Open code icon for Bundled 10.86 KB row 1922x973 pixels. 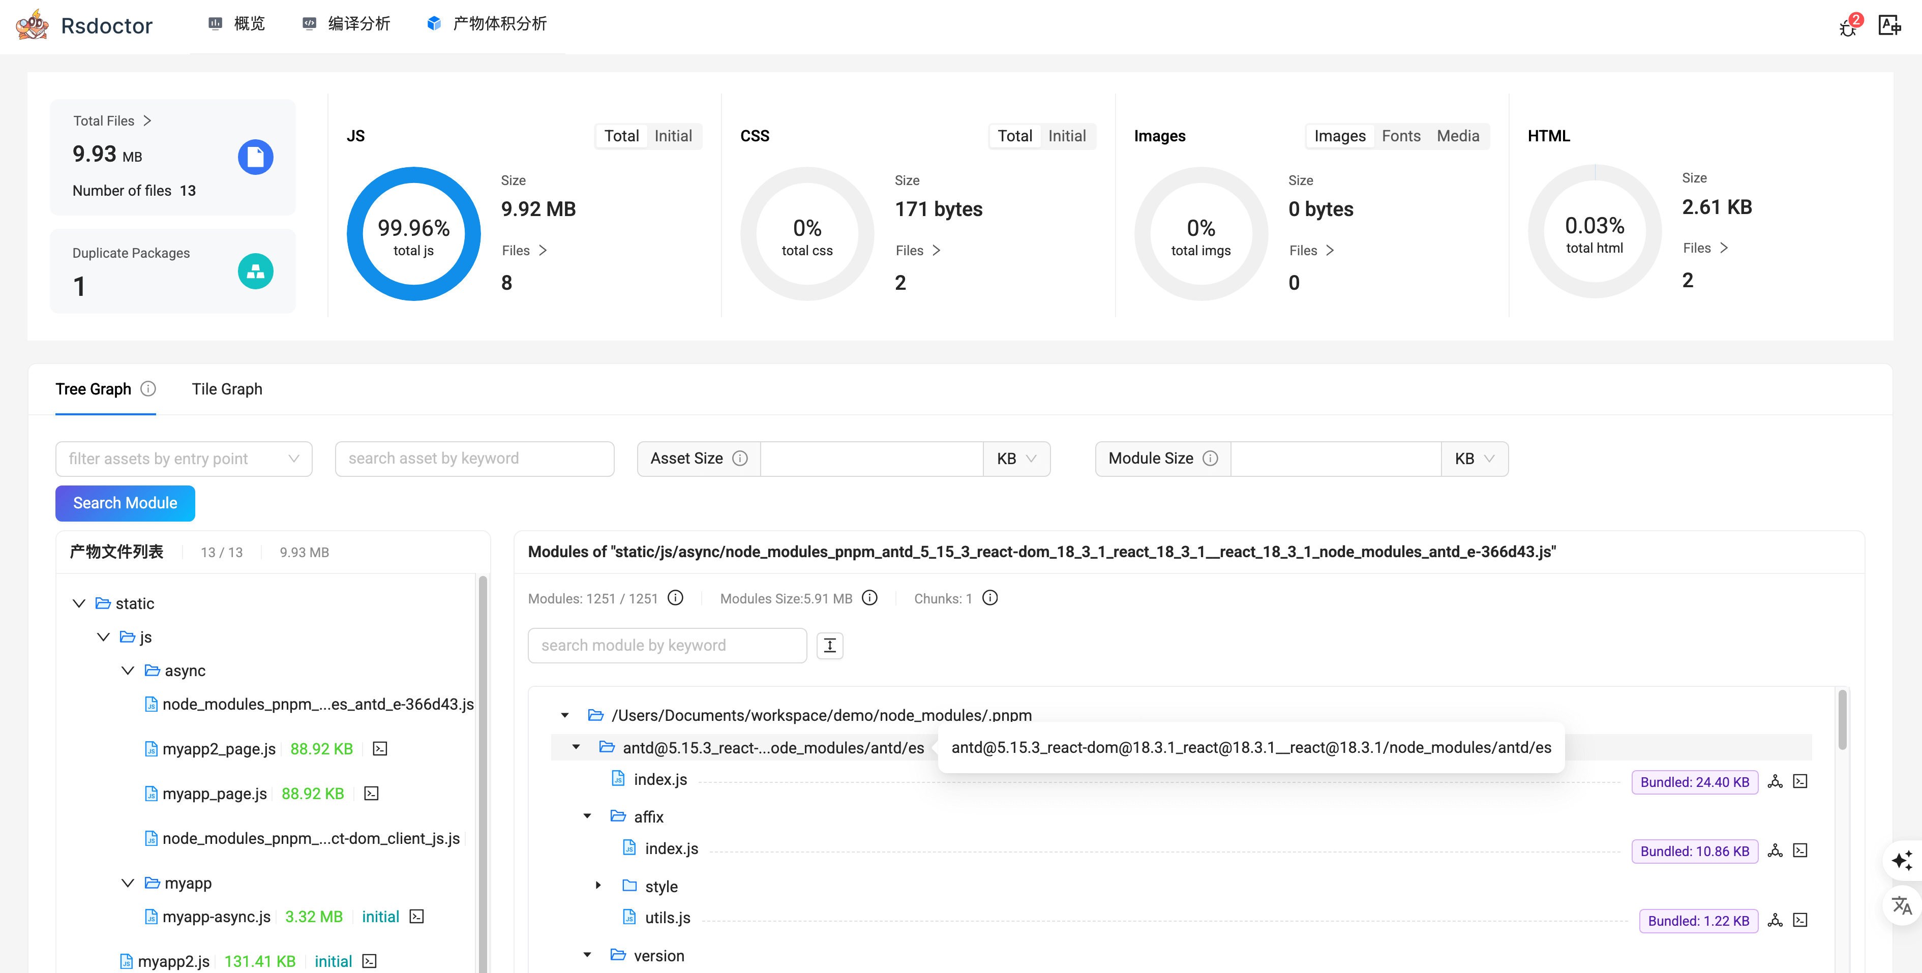coord(1800,850)
